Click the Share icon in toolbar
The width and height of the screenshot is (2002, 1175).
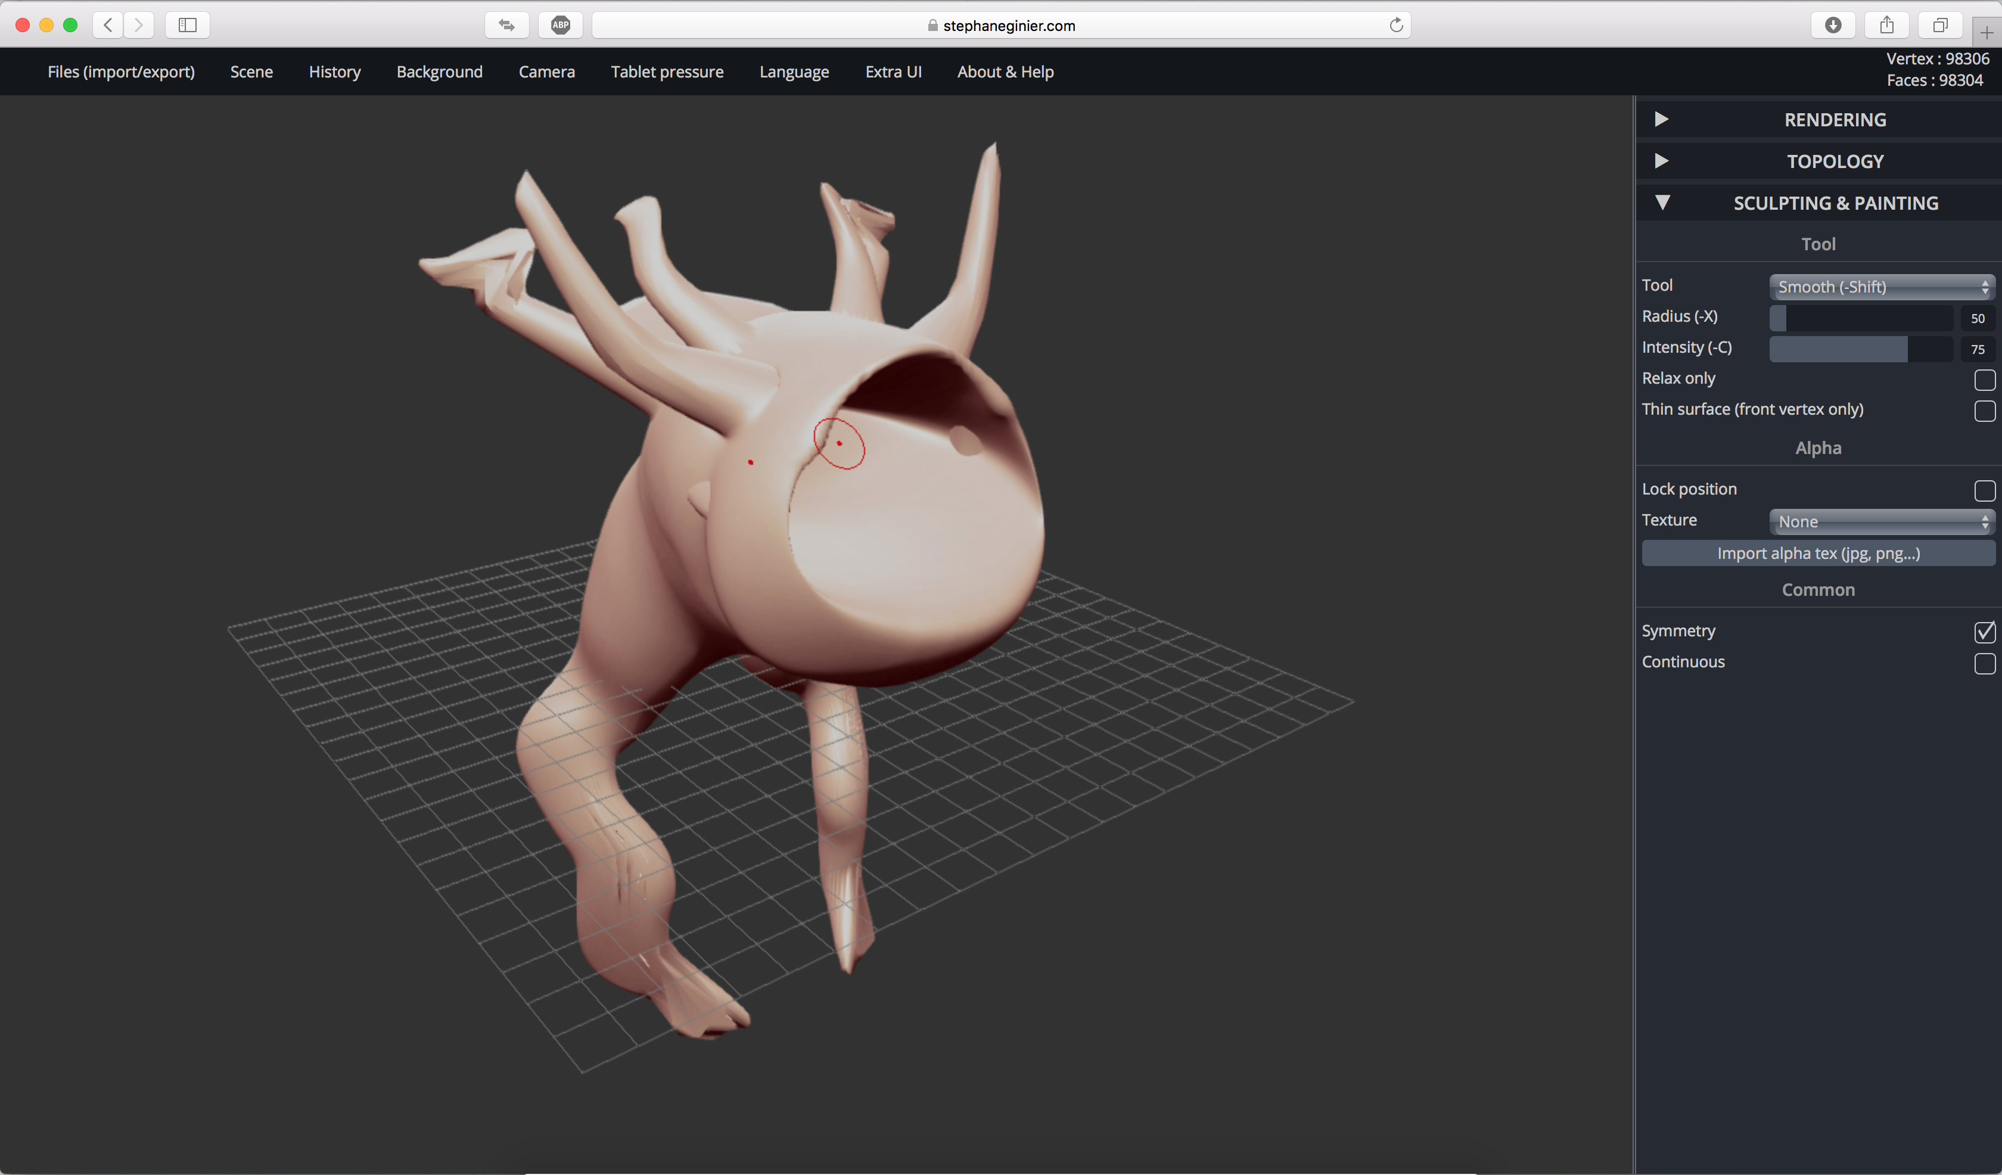coord(1887,24)
